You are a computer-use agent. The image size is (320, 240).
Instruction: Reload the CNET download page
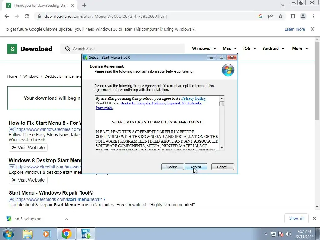[x=27, y=16]
